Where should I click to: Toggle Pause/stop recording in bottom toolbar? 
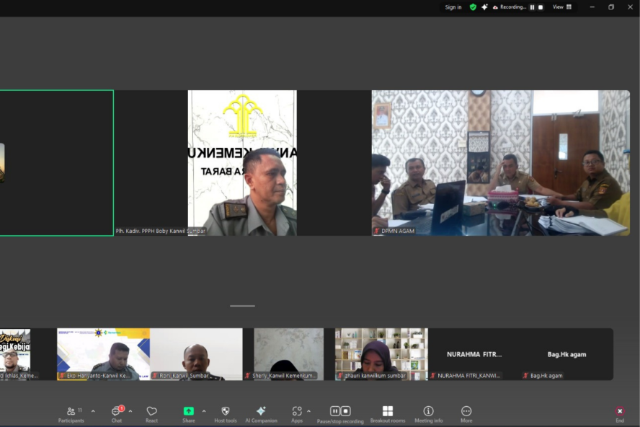(x=340, y=414)
